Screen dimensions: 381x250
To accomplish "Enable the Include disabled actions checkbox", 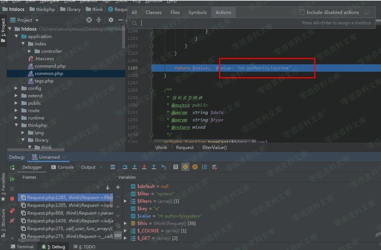I will tap(302, 12).
